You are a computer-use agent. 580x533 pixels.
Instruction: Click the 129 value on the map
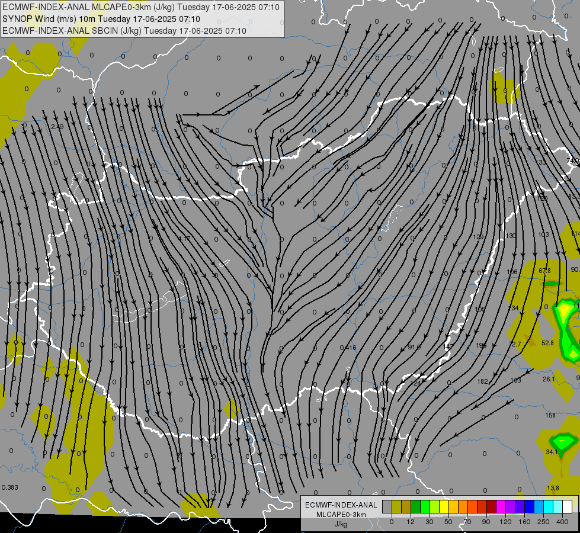tap(478, 237)
